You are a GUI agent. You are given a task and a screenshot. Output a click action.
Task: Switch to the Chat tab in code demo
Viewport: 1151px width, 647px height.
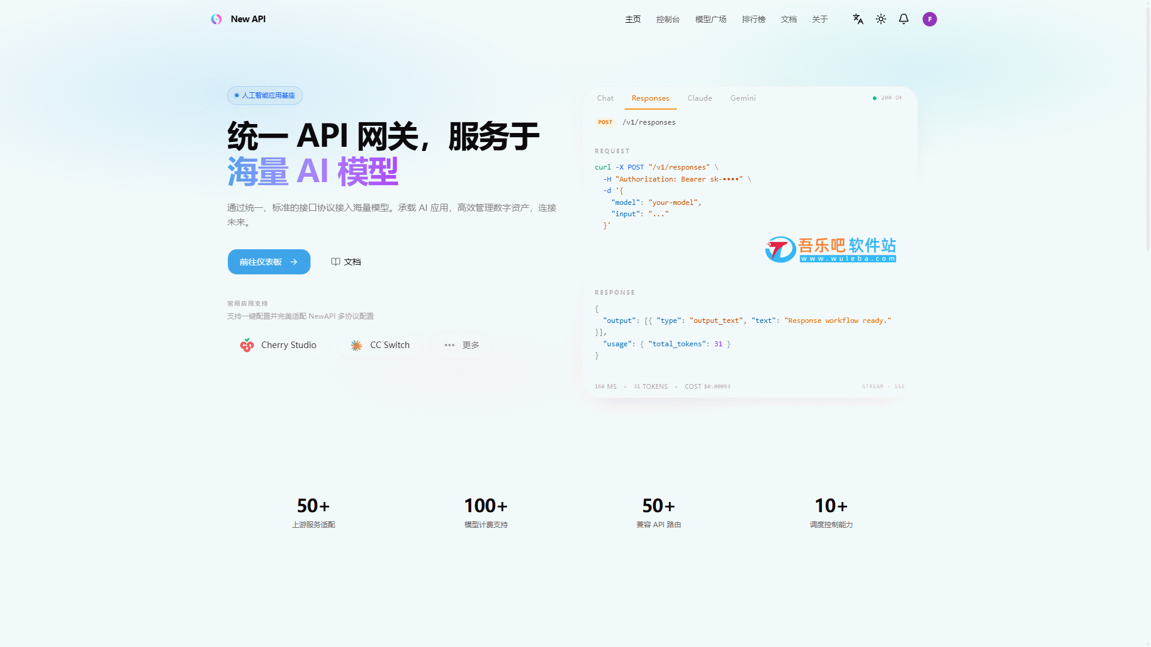[x=605, y=98]
